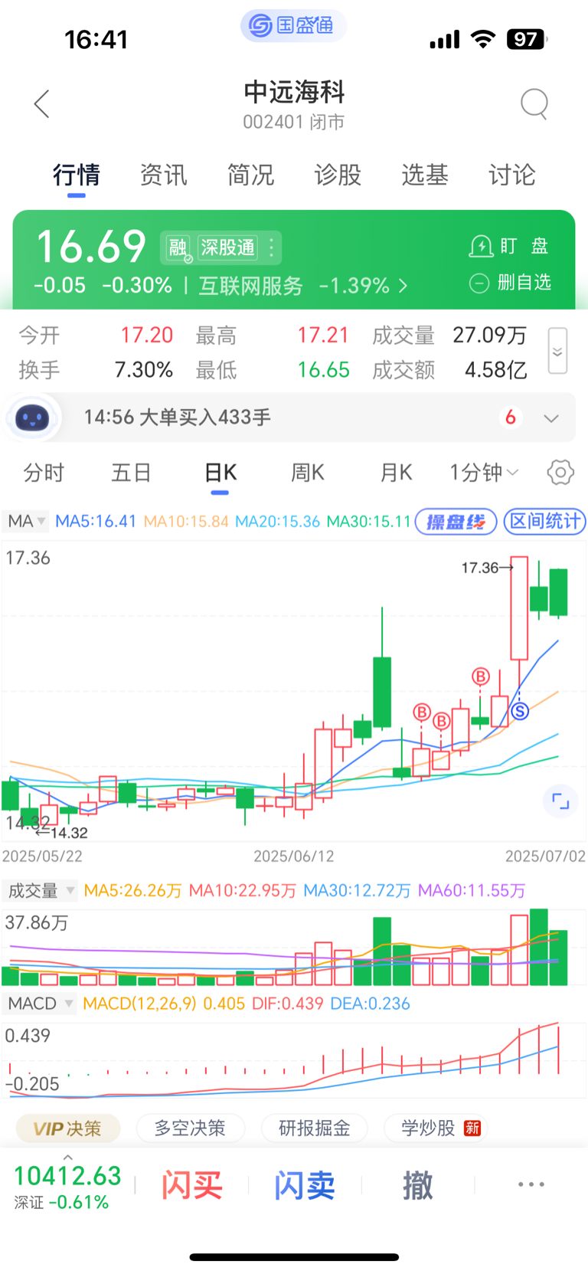This screenshot has height=1274, width=588.
Task: Tap the 2025/06/12 date label
Action: pos(294,856)
